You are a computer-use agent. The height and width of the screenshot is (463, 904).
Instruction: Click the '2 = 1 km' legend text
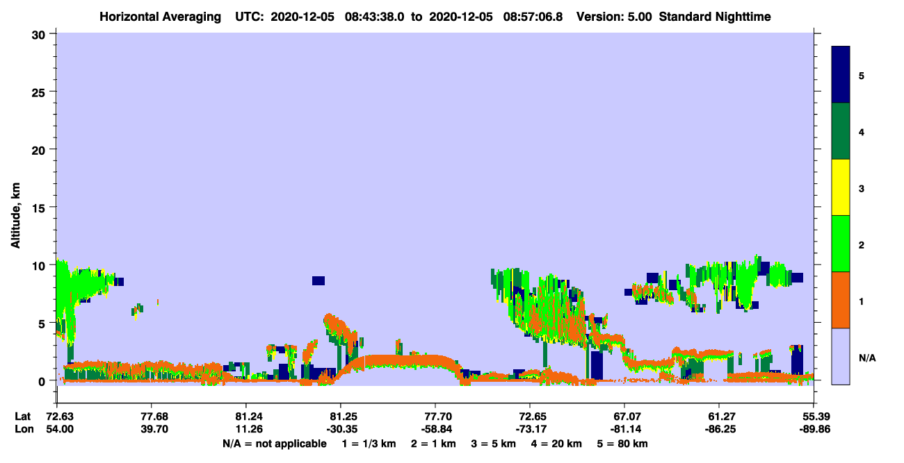(x=435, y=444)
